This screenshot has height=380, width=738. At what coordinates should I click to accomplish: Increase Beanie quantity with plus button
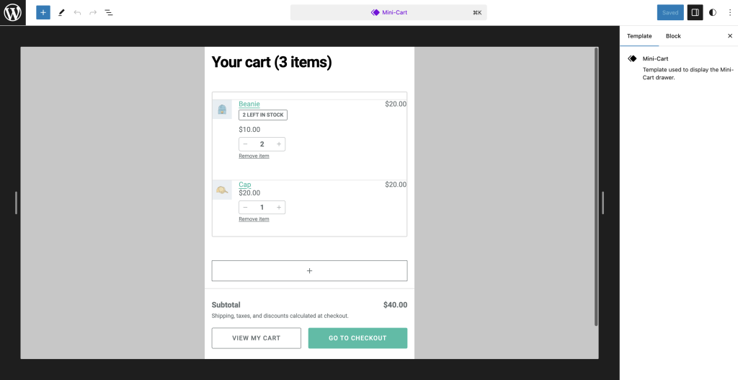tap(279, 144)
